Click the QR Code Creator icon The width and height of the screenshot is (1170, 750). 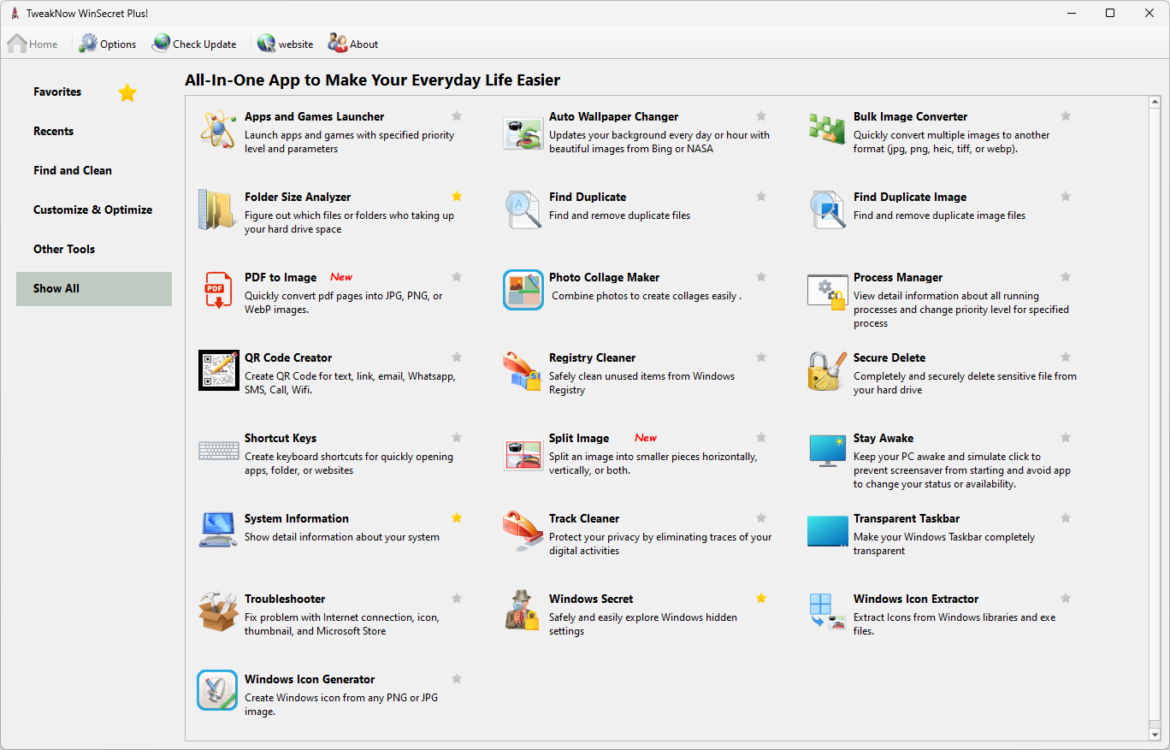click(x=218, y=370)
